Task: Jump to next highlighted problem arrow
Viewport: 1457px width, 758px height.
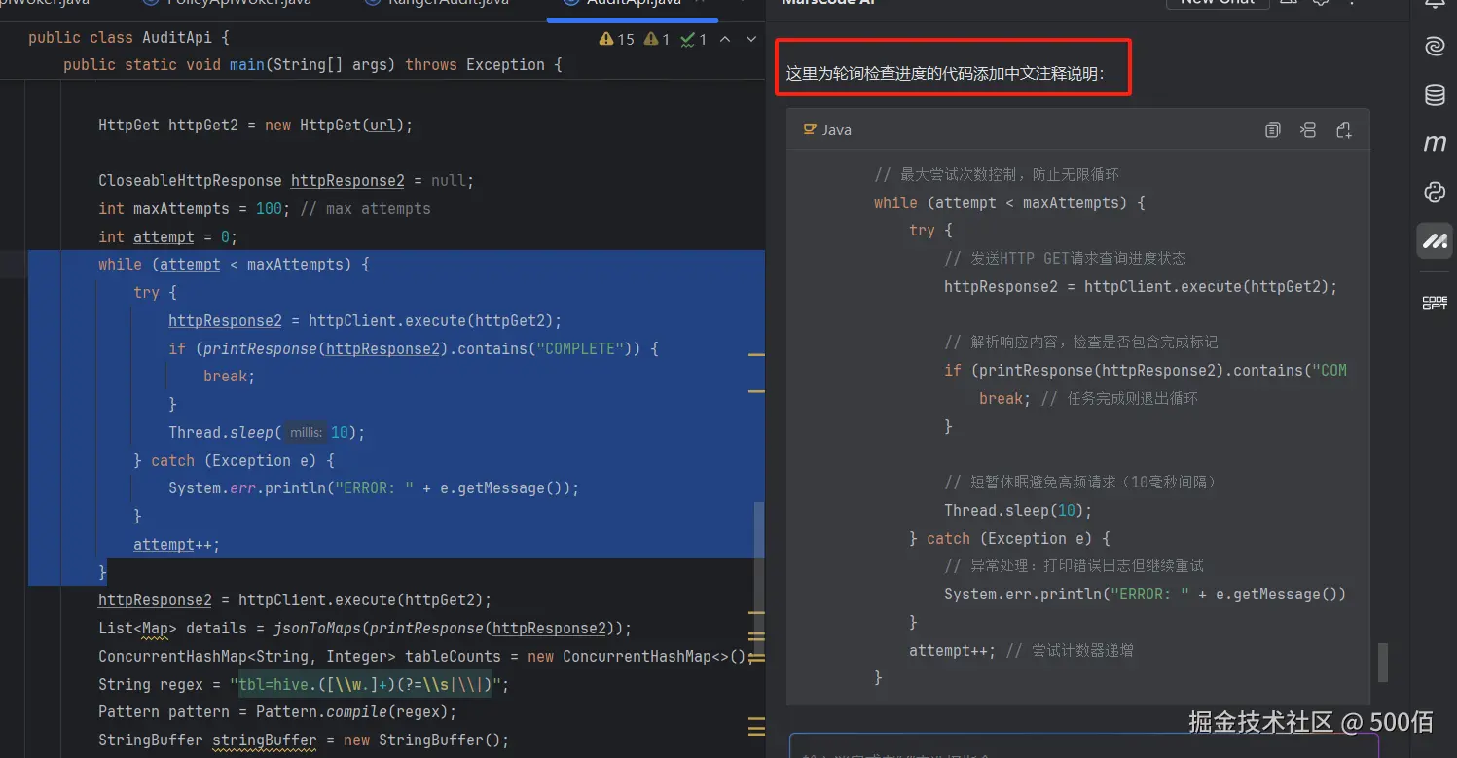Action: click(750, 39)
